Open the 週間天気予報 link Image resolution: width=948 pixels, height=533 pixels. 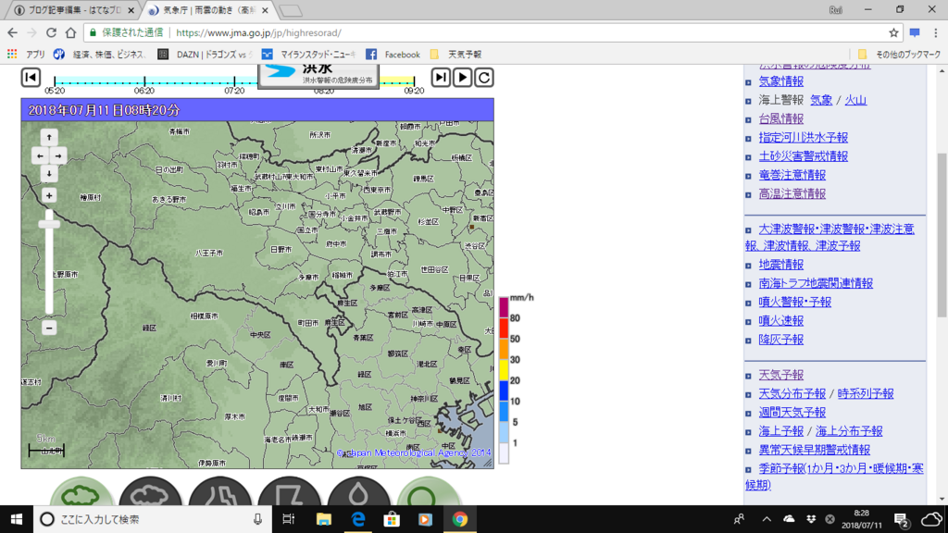pos(792,412)
